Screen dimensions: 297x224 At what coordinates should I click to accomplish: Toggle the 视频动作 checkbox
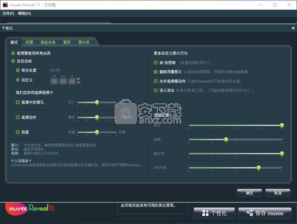(x=18, y=117)
